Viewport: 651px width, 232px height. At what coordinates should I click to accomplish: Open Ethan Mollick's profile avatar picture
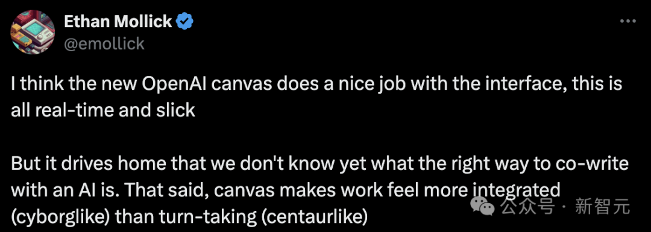(x=33, y=33)
